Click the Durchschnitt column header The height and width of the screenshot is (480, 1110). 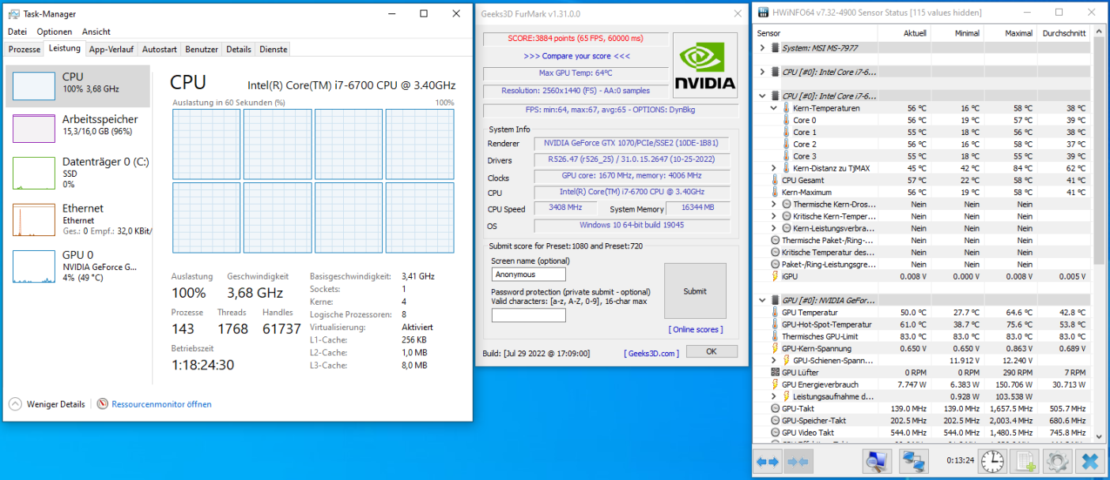tap(1064, 33)
